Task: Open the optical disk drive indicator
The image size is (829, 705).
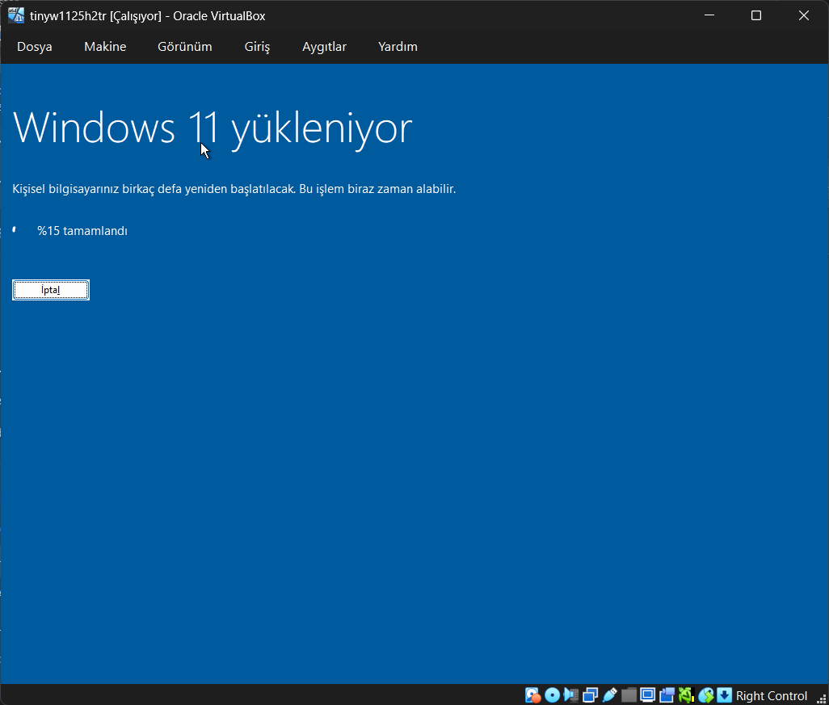Action: [x=552, y=695]
